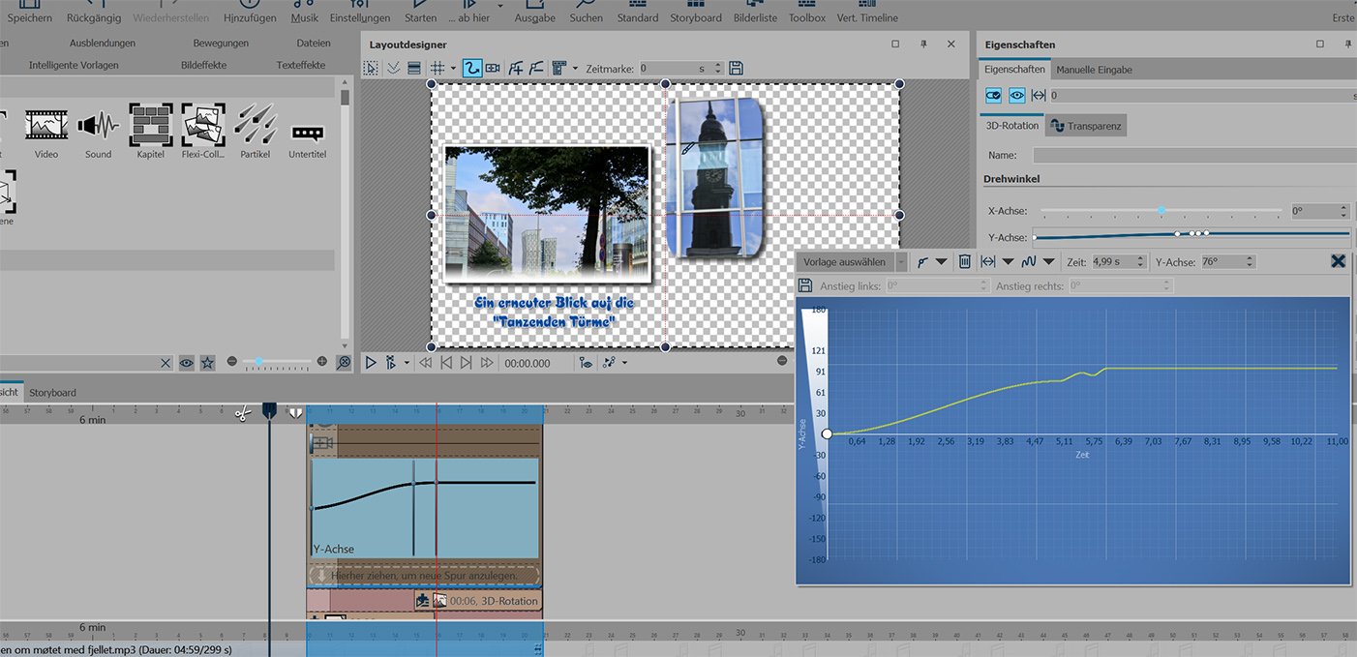Click the delete keyframe trash icon

coord(964,262)
